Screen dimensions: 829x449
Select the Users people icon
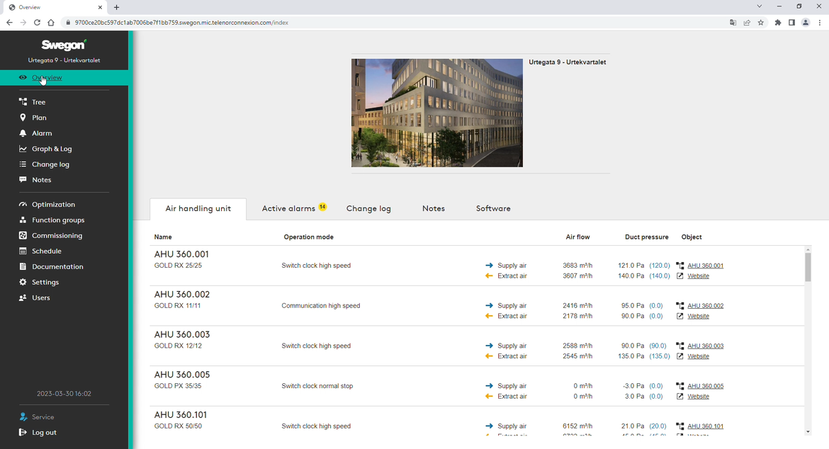pos(23,297)
